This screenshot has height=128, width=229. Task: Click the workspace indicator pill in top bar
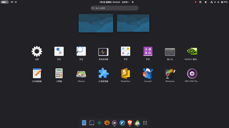[x=4, y=2]
